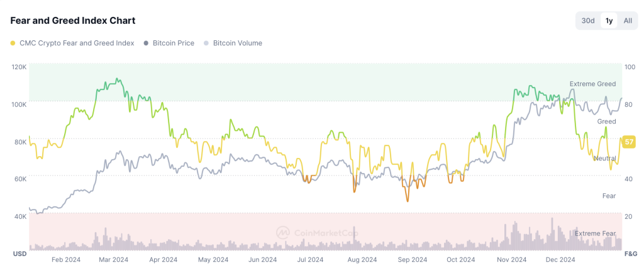
Task: Click the Mar 2024 date label
Action: point(114,260)
